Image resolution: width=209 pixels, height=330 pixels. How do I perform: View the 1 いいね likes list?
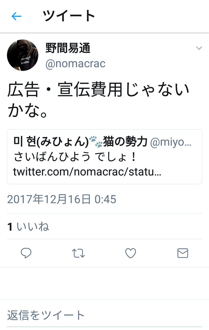[28, 227]
